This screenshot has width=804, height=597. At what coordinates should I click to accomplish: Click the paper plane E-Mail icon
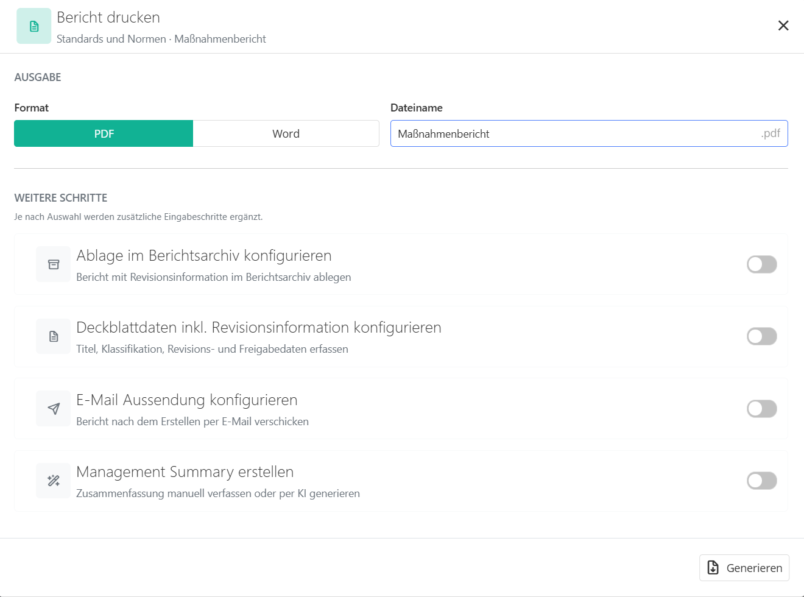54,409
